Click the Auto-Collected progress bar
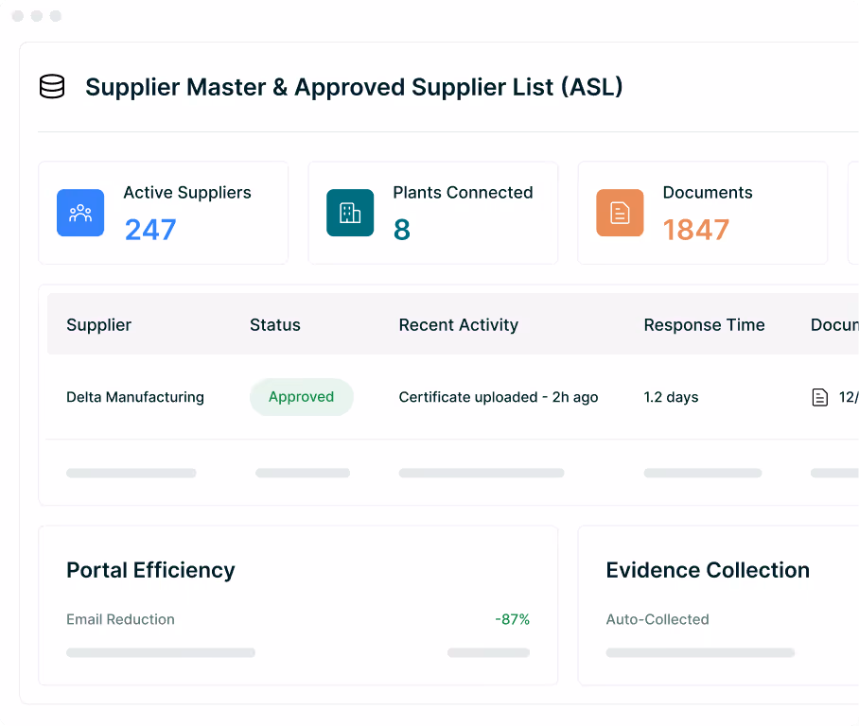Viewport: 859px width, 726px height. (x=700, y=652)
